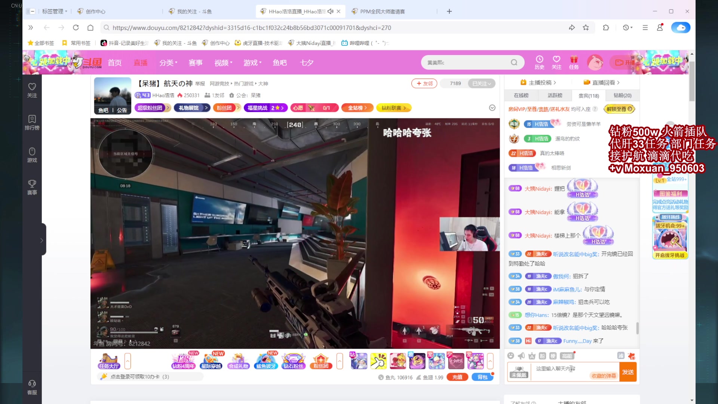Click the 粉 badge icon in chat toolbar
The image size is (718, 404).
coord(542,356)
